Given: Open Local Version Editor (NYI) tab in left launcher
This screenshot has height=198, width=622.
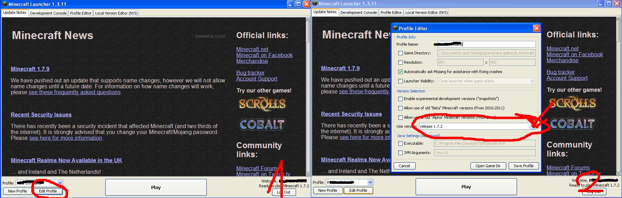Looking at the screenshot, I should [116, 13].
